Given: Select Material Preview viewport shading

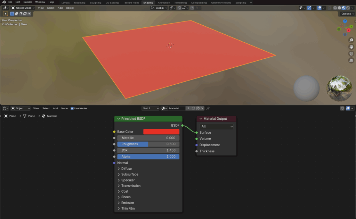Looking at the screenshot, I should click(x=344, y=8).
